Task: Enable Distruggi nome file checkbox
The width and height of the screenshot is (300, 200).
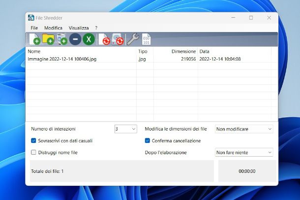Action: [33, 152]
